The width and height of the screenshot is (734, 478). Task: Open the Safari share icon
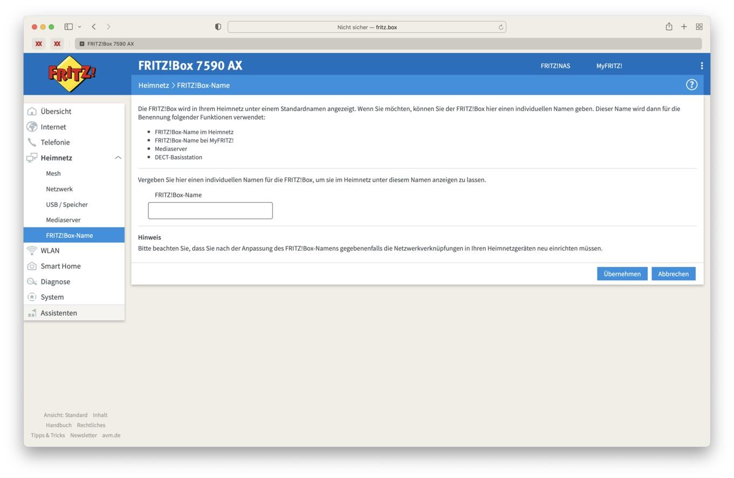669,26
